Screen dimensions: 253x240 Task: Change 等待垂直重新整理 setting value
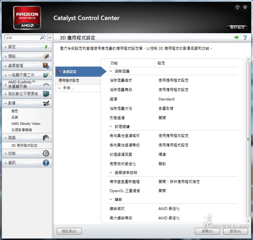click(x=179, y=181)
